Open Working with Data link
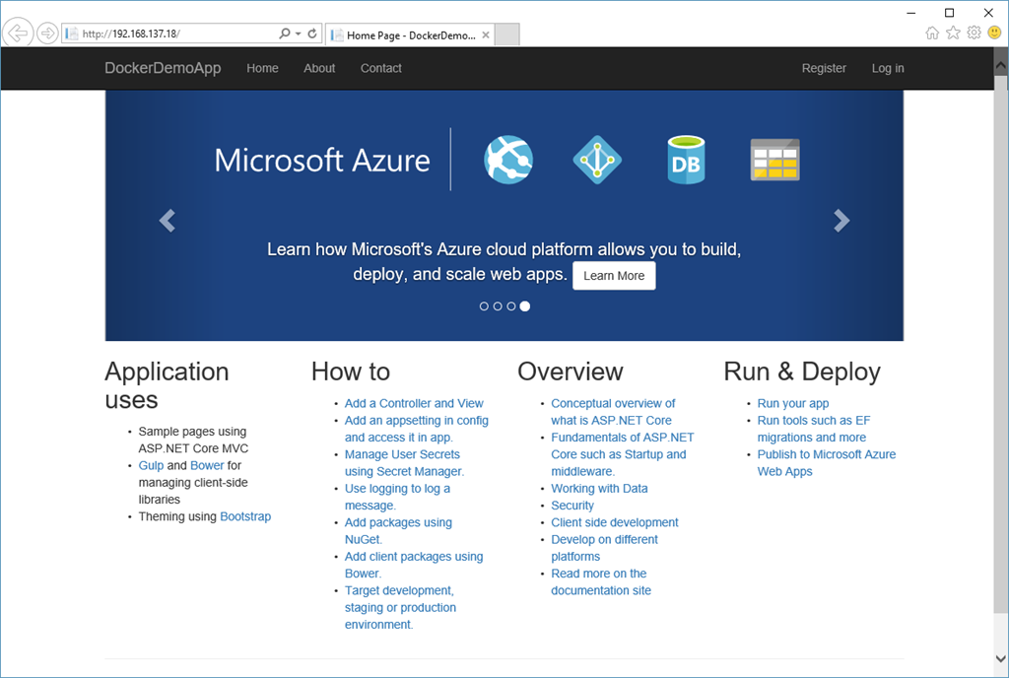 pyautogui.click(x=599, y=488)
